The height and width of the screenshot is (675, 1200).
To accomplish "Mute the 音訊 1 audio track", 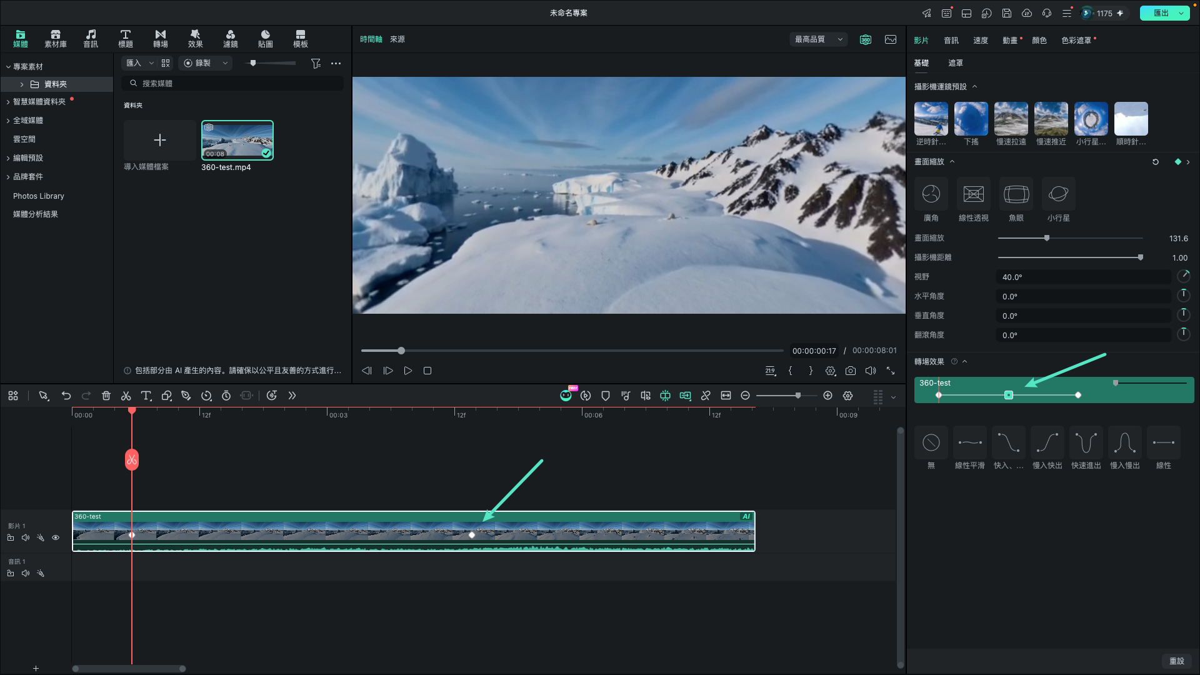I will click(26, 573).
